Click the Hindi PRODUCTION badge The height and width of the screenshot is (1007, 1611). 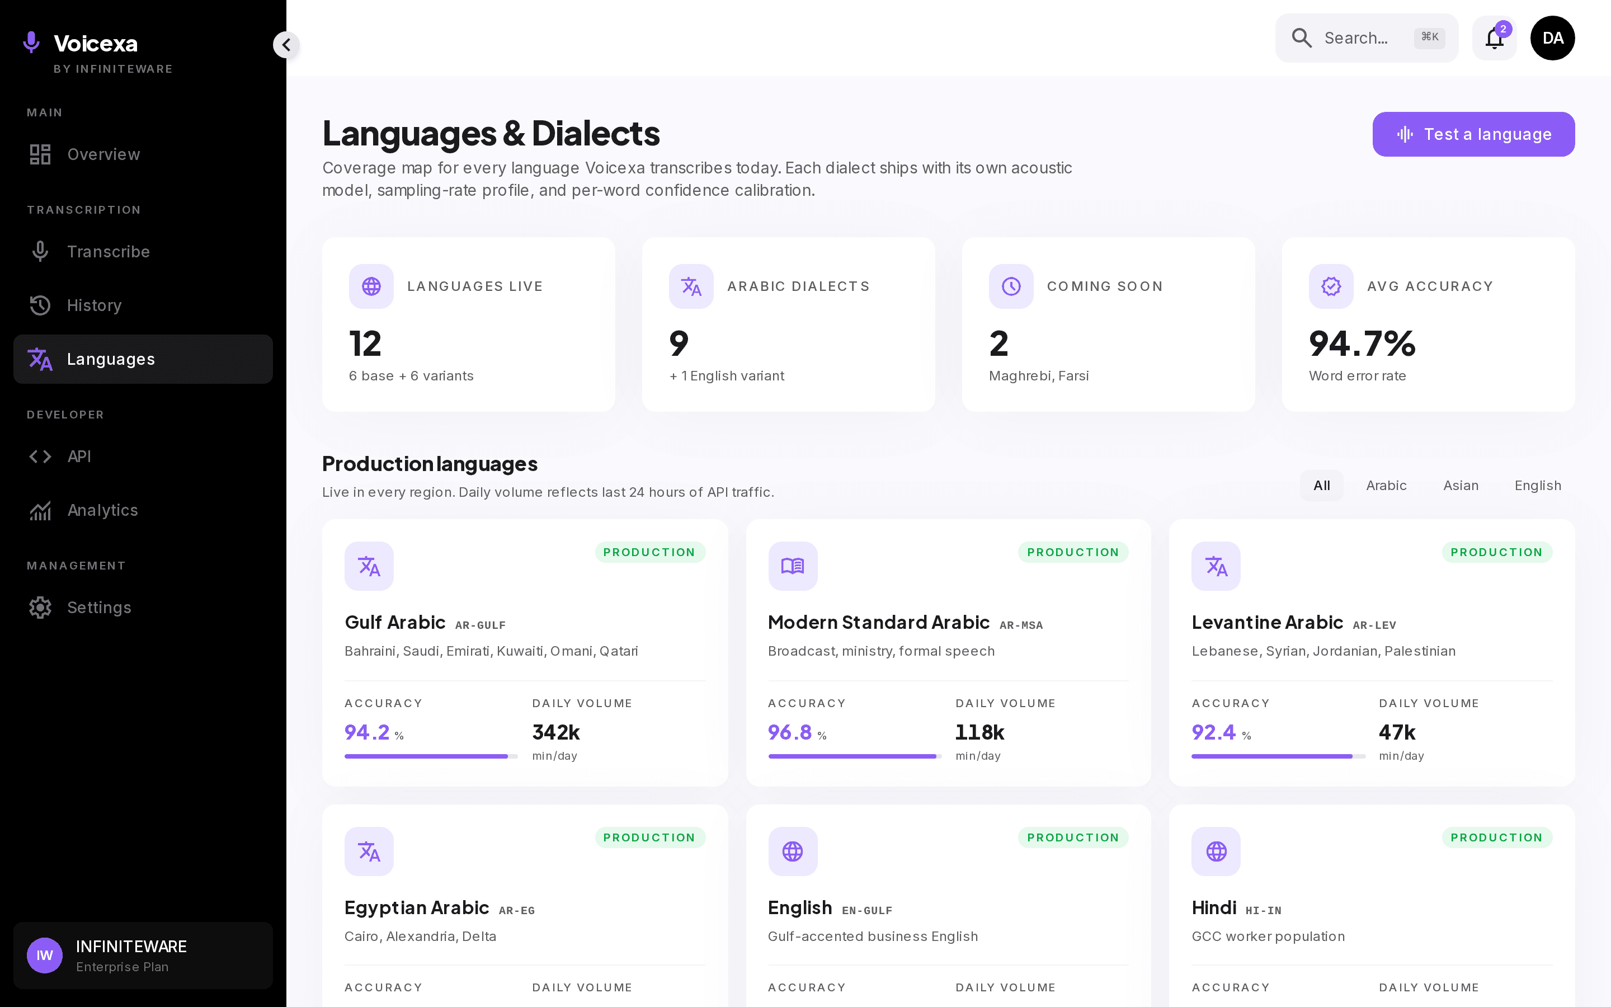click(1496, 837)
